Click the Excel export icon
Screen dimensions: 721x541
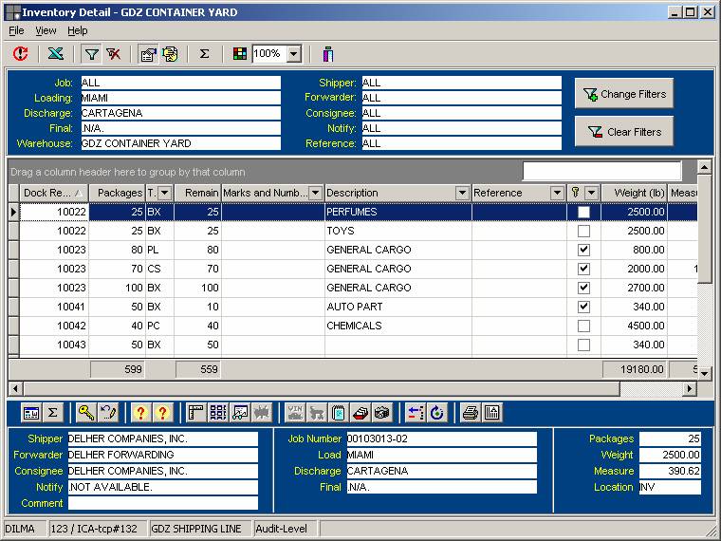click(56, 54)
